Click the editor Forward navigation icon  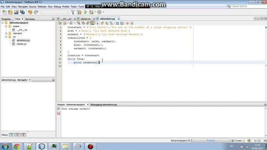point(71,23)
